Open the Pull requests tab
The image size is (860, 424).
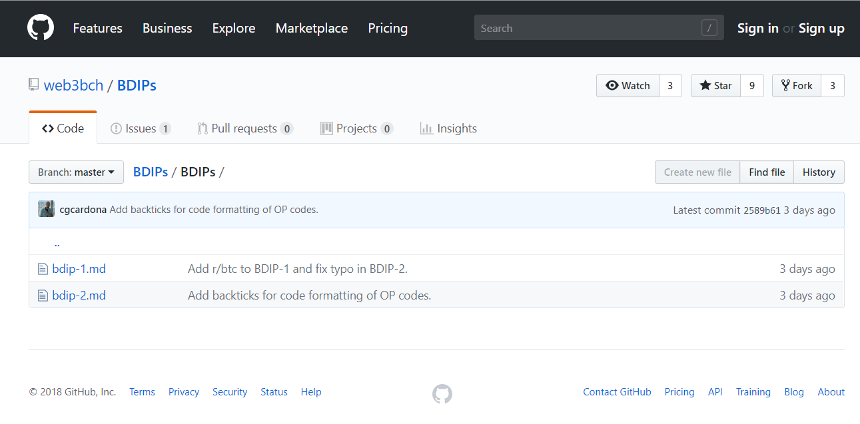[245, 128]
